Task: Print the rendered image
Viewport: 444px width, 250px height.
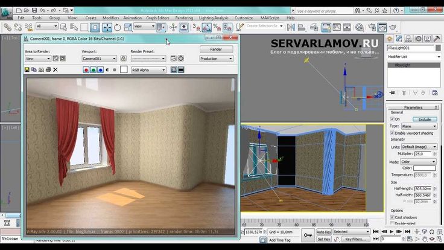Action: pos(48,69)
